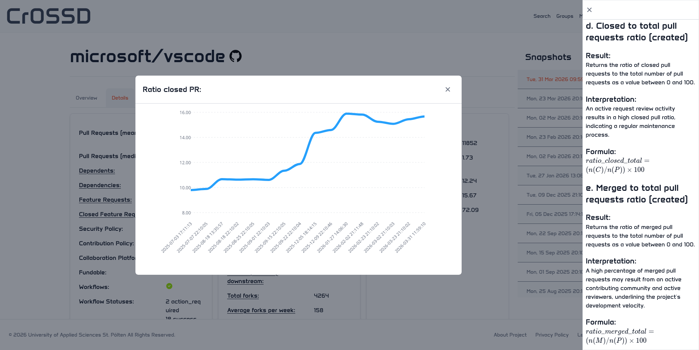Open the Total forks metric link

(x=243, y=296)
